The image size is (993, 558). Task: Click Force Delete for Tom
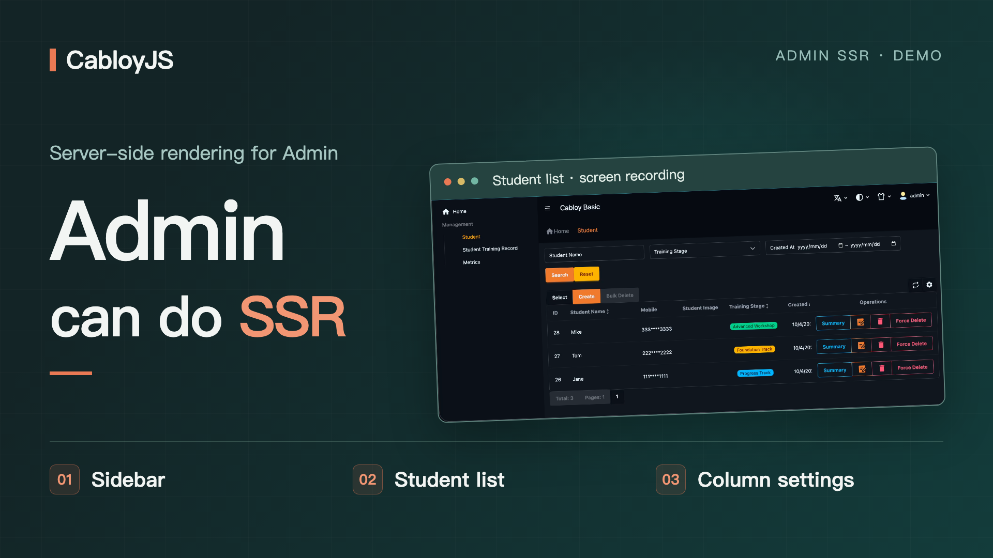click(x=912, y=344)
